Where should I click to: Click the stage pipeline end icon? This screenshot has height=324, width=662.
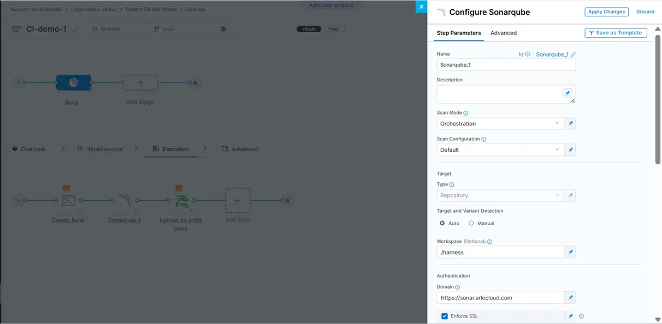pos(196,82)
